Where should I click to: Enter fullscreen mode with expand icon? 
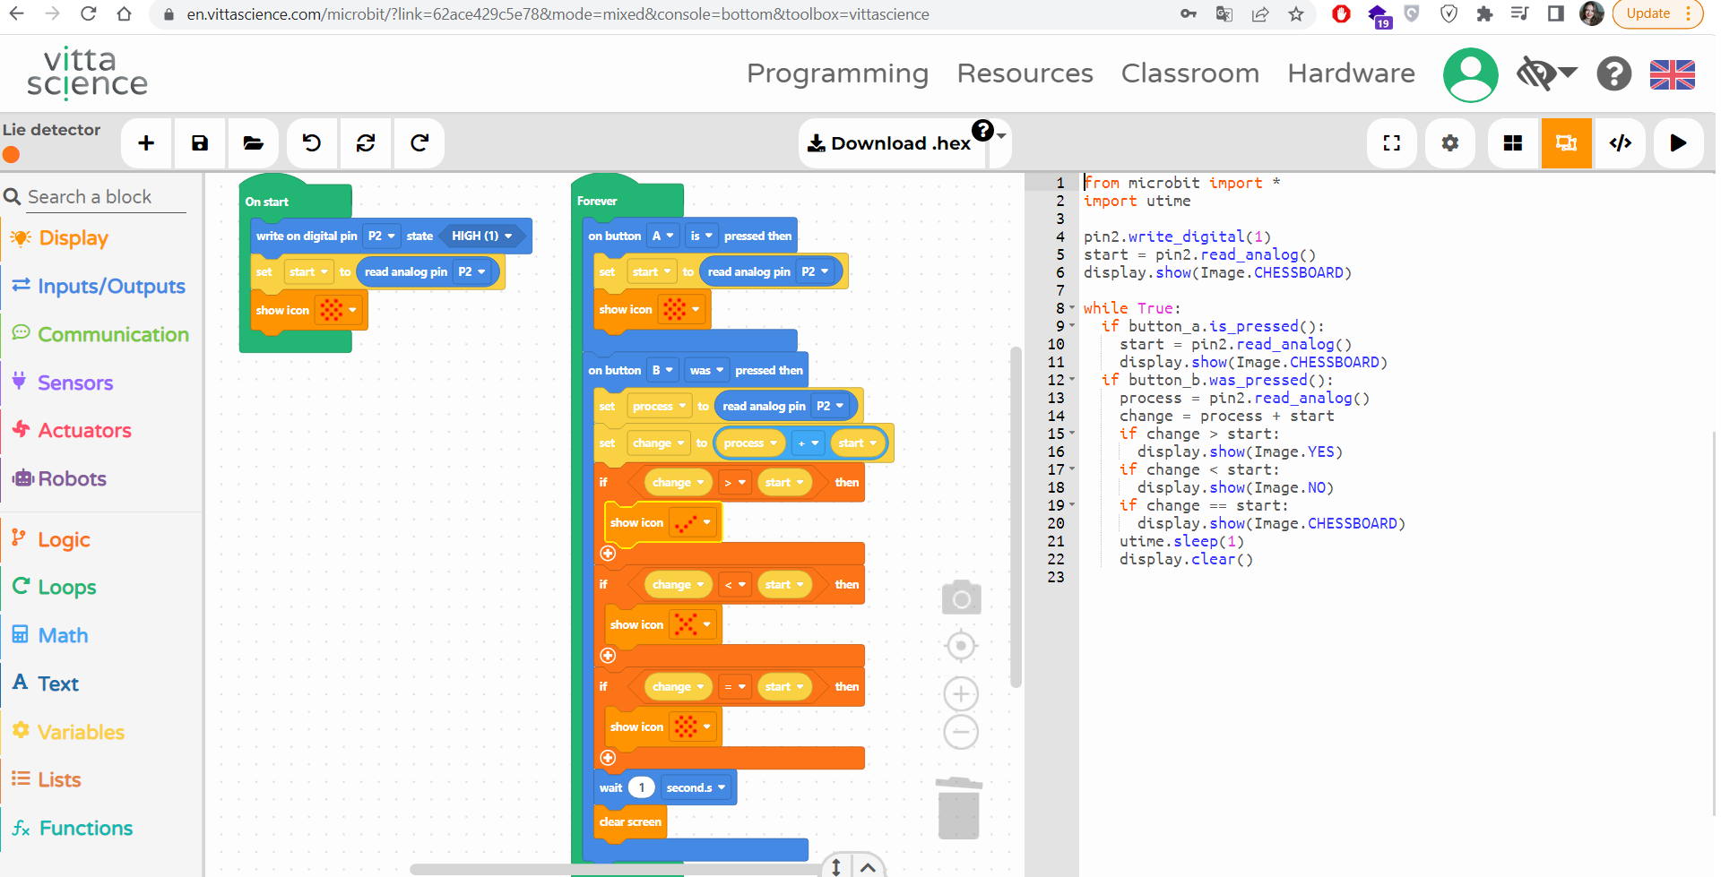pyautogui.click(x=1392, y=143)
